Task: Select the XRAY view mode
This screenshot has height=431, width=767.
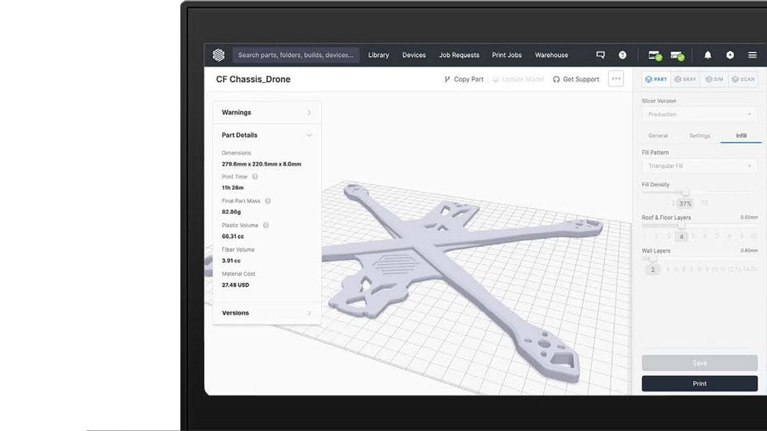Action: coord(685,79)
